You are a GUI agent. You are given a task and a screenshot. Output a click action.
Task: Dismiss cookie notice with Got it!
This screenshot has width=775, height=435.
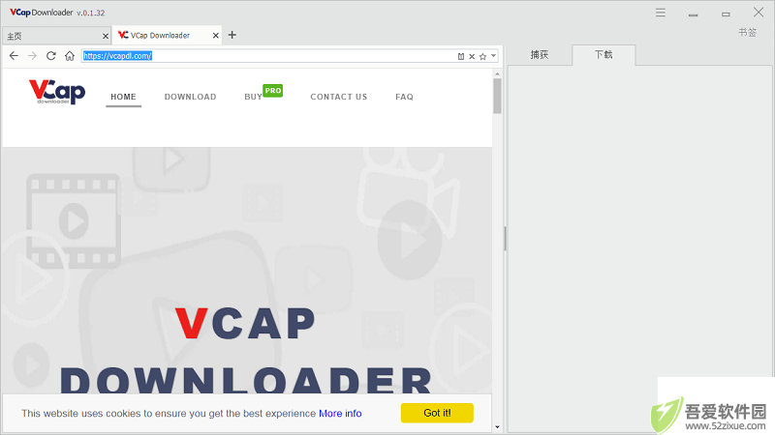click(437, 413)
